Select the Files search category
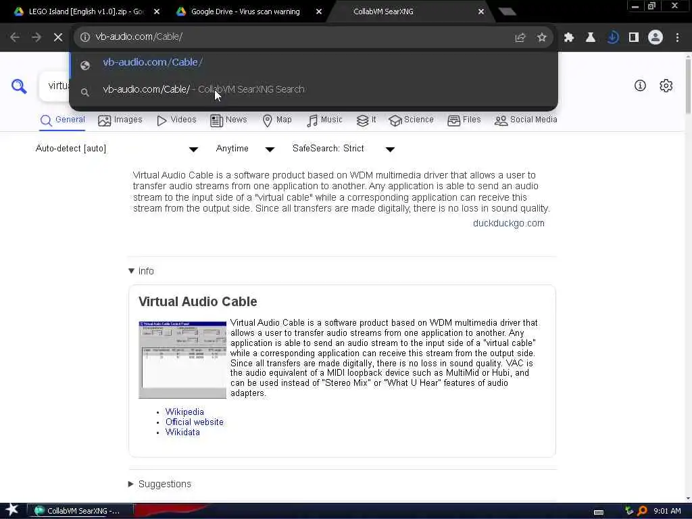 pyautogui.click(x=464, y=120)
